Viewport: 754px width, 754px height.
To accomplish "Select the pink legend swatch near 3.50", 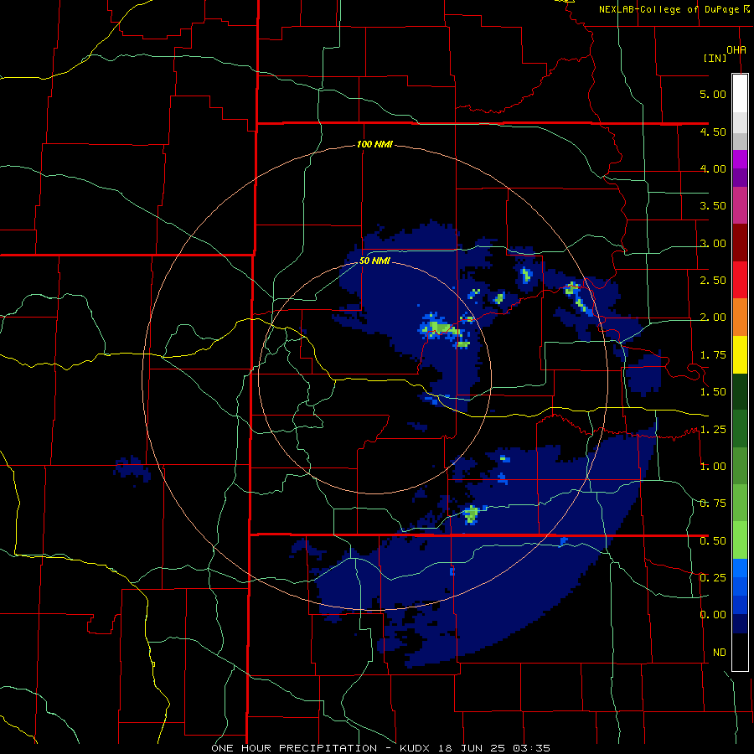I will point(740,205).
